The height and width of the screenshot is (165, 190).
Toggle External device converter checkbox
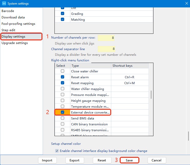pyautogui.click(x=62, y=113)
